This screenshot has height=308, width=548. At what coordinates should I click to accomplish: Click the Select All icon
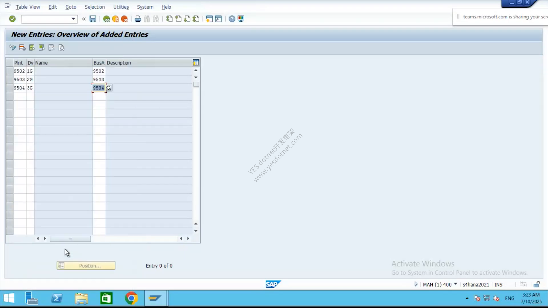(x=32, y=48)
